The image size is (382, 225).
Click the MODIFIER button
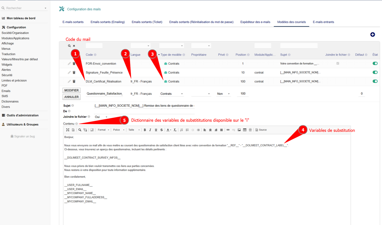pos(71,90)
